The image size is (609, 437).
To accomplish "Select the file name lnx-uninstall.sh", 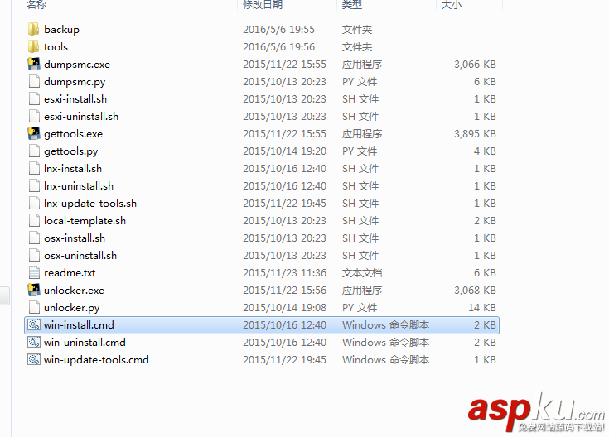I will 79,186.
